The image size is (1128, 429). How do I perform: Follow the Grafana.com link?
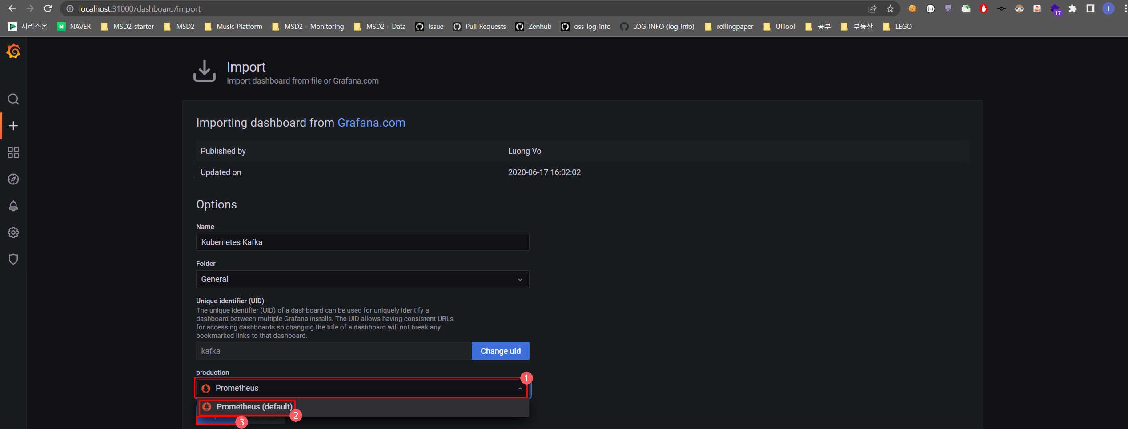click(371, 123)
